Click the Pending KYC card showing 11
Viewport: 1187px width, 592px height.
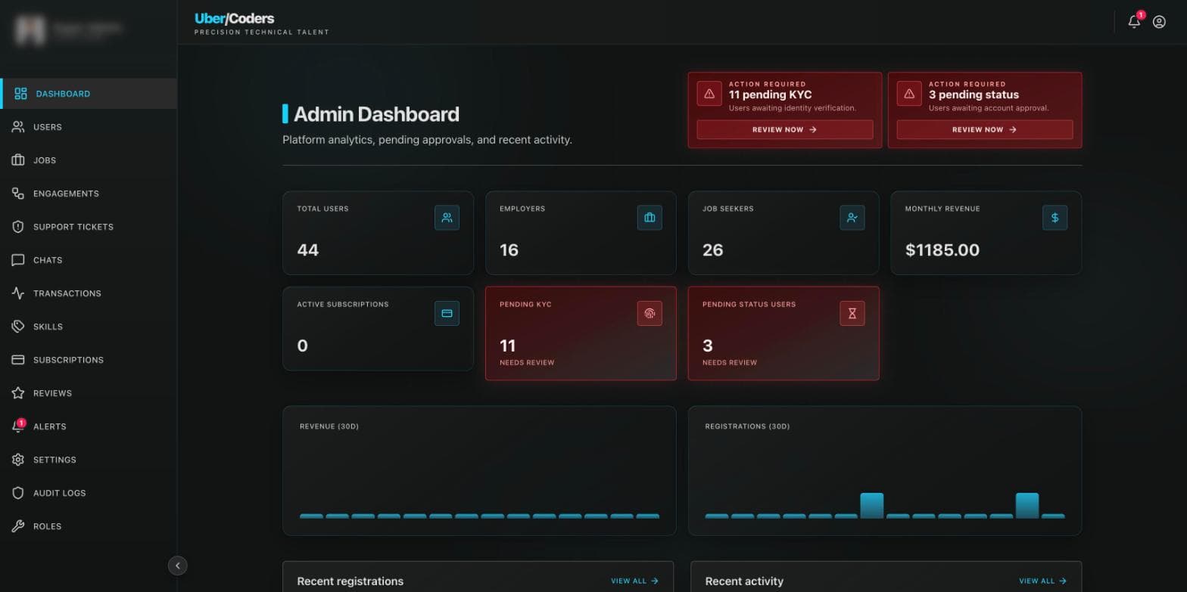tap(581, 333)
